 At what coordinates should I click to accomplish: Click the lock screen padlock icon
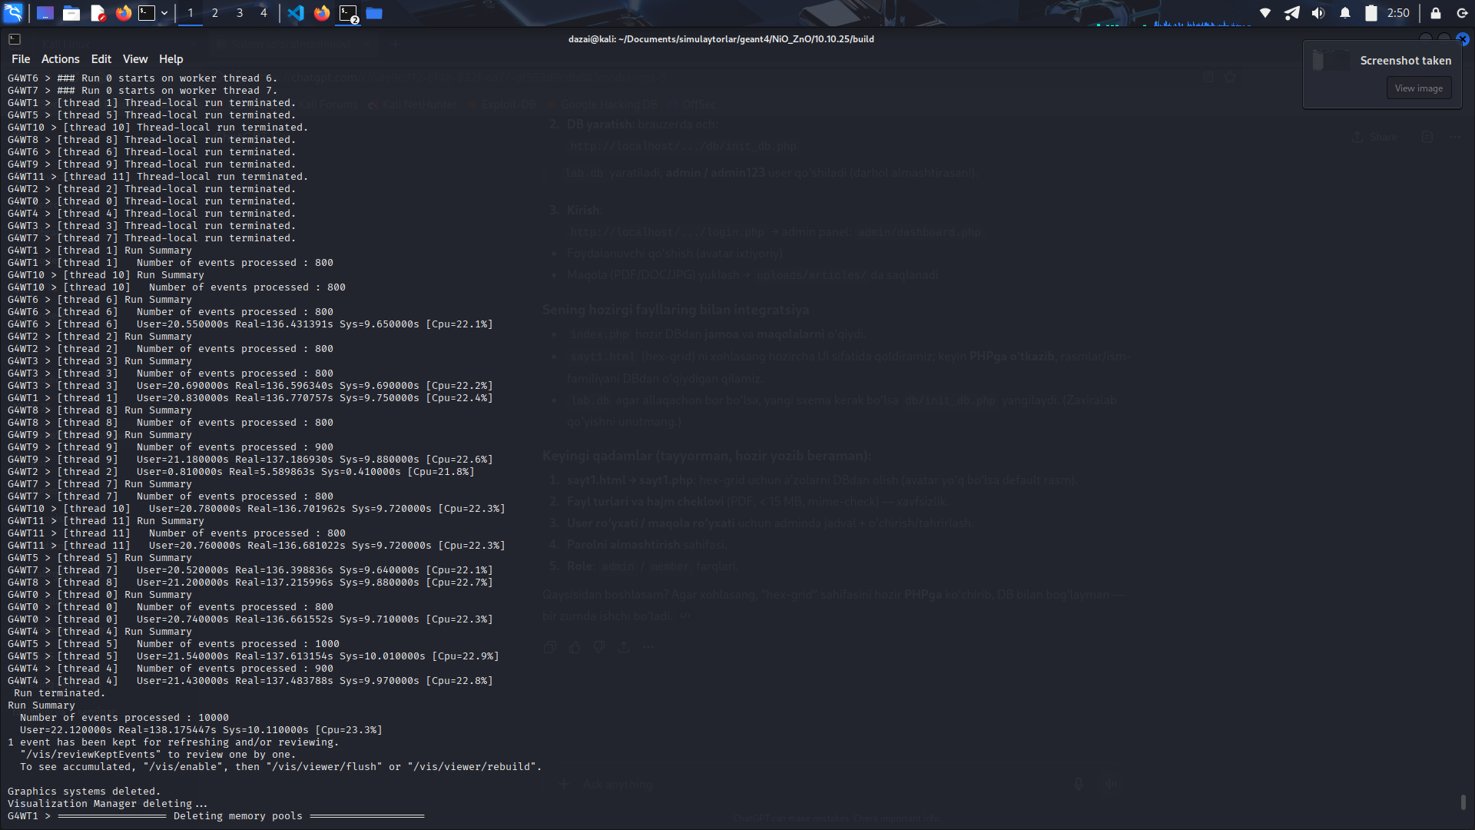pos(1435,13)
